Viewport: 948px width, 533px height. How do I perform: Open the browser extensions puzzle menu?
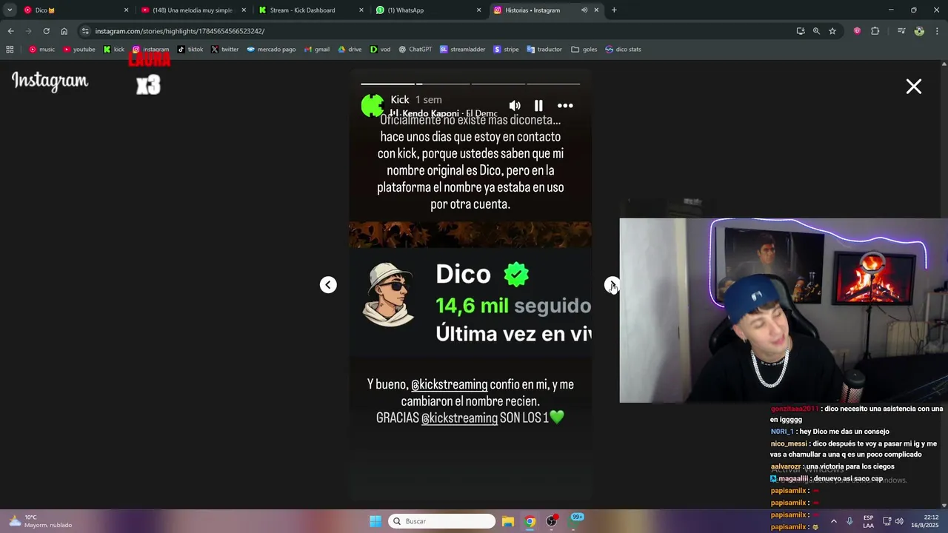875,31
